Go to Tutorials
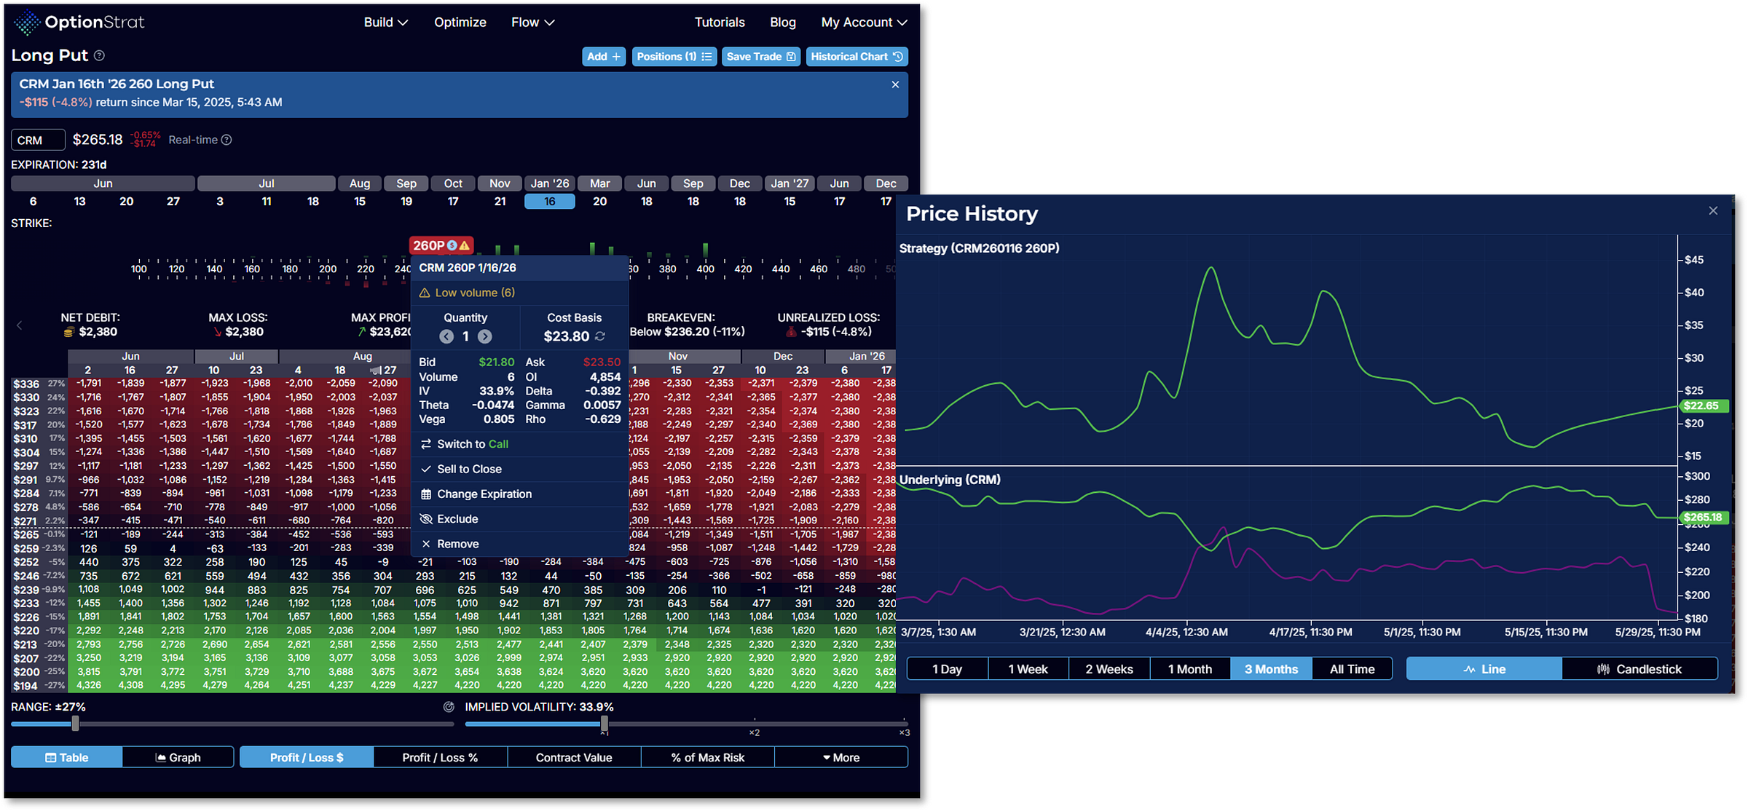 [x=720, y=23]
